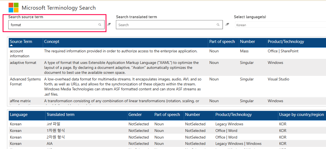This screenshot has width=326, height=149.
Task: Select the '1차원 형식' translated term
Action: coord(56,131)
